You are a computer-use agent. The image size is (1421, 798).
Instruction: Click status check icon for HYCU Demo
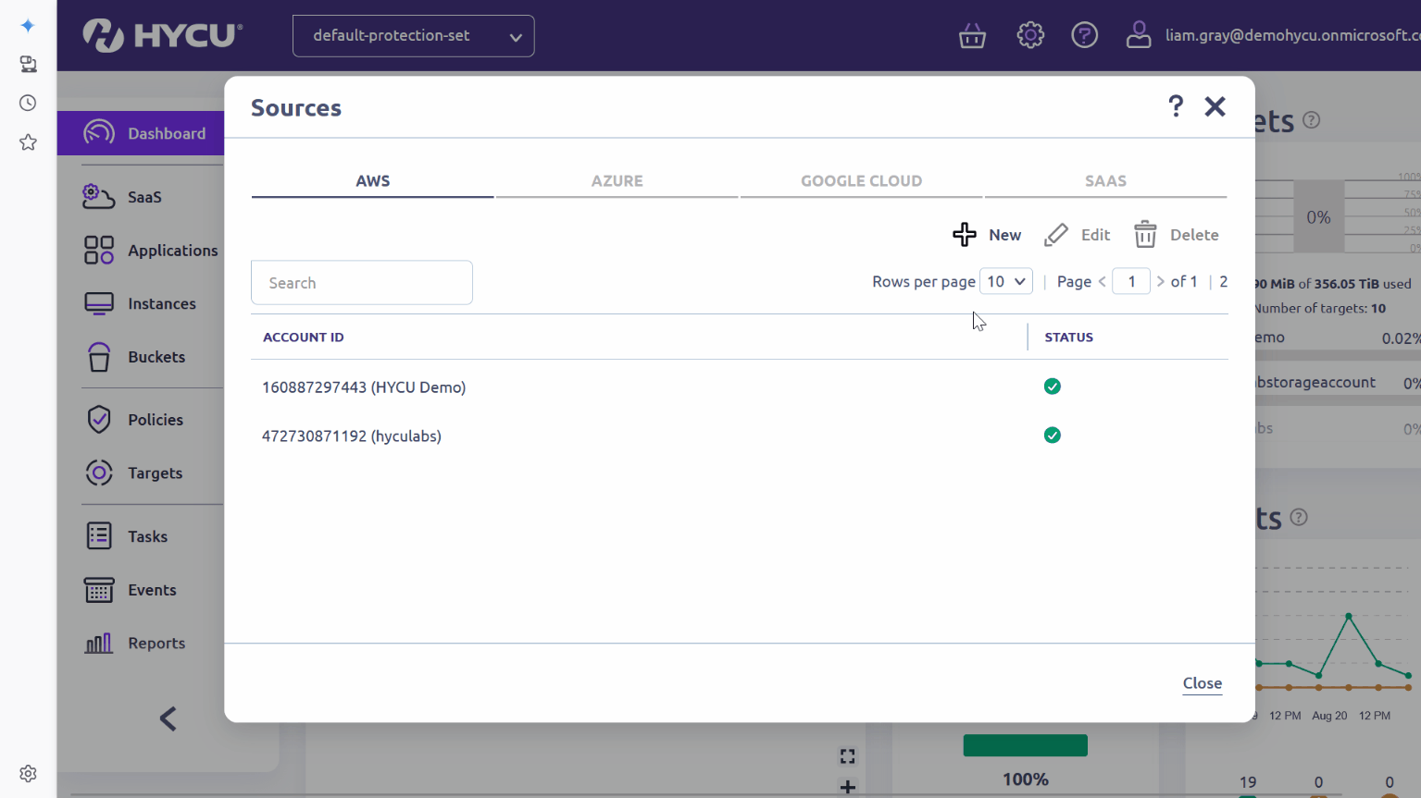pos(1053,387)
